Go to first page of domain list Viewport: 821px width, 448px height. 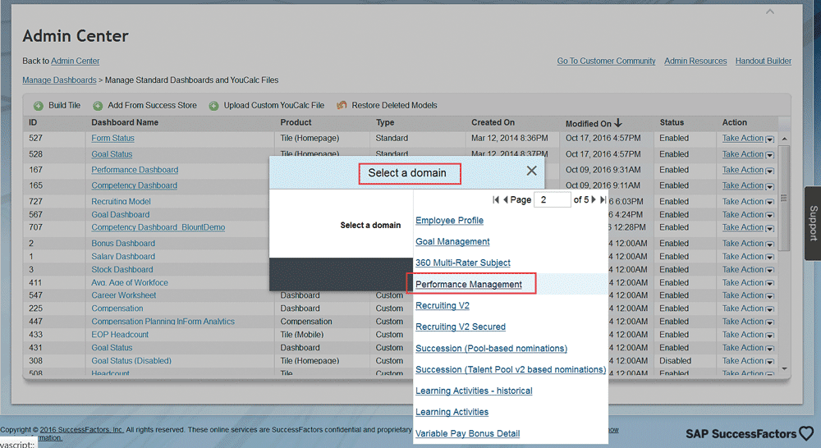(496, 200)
